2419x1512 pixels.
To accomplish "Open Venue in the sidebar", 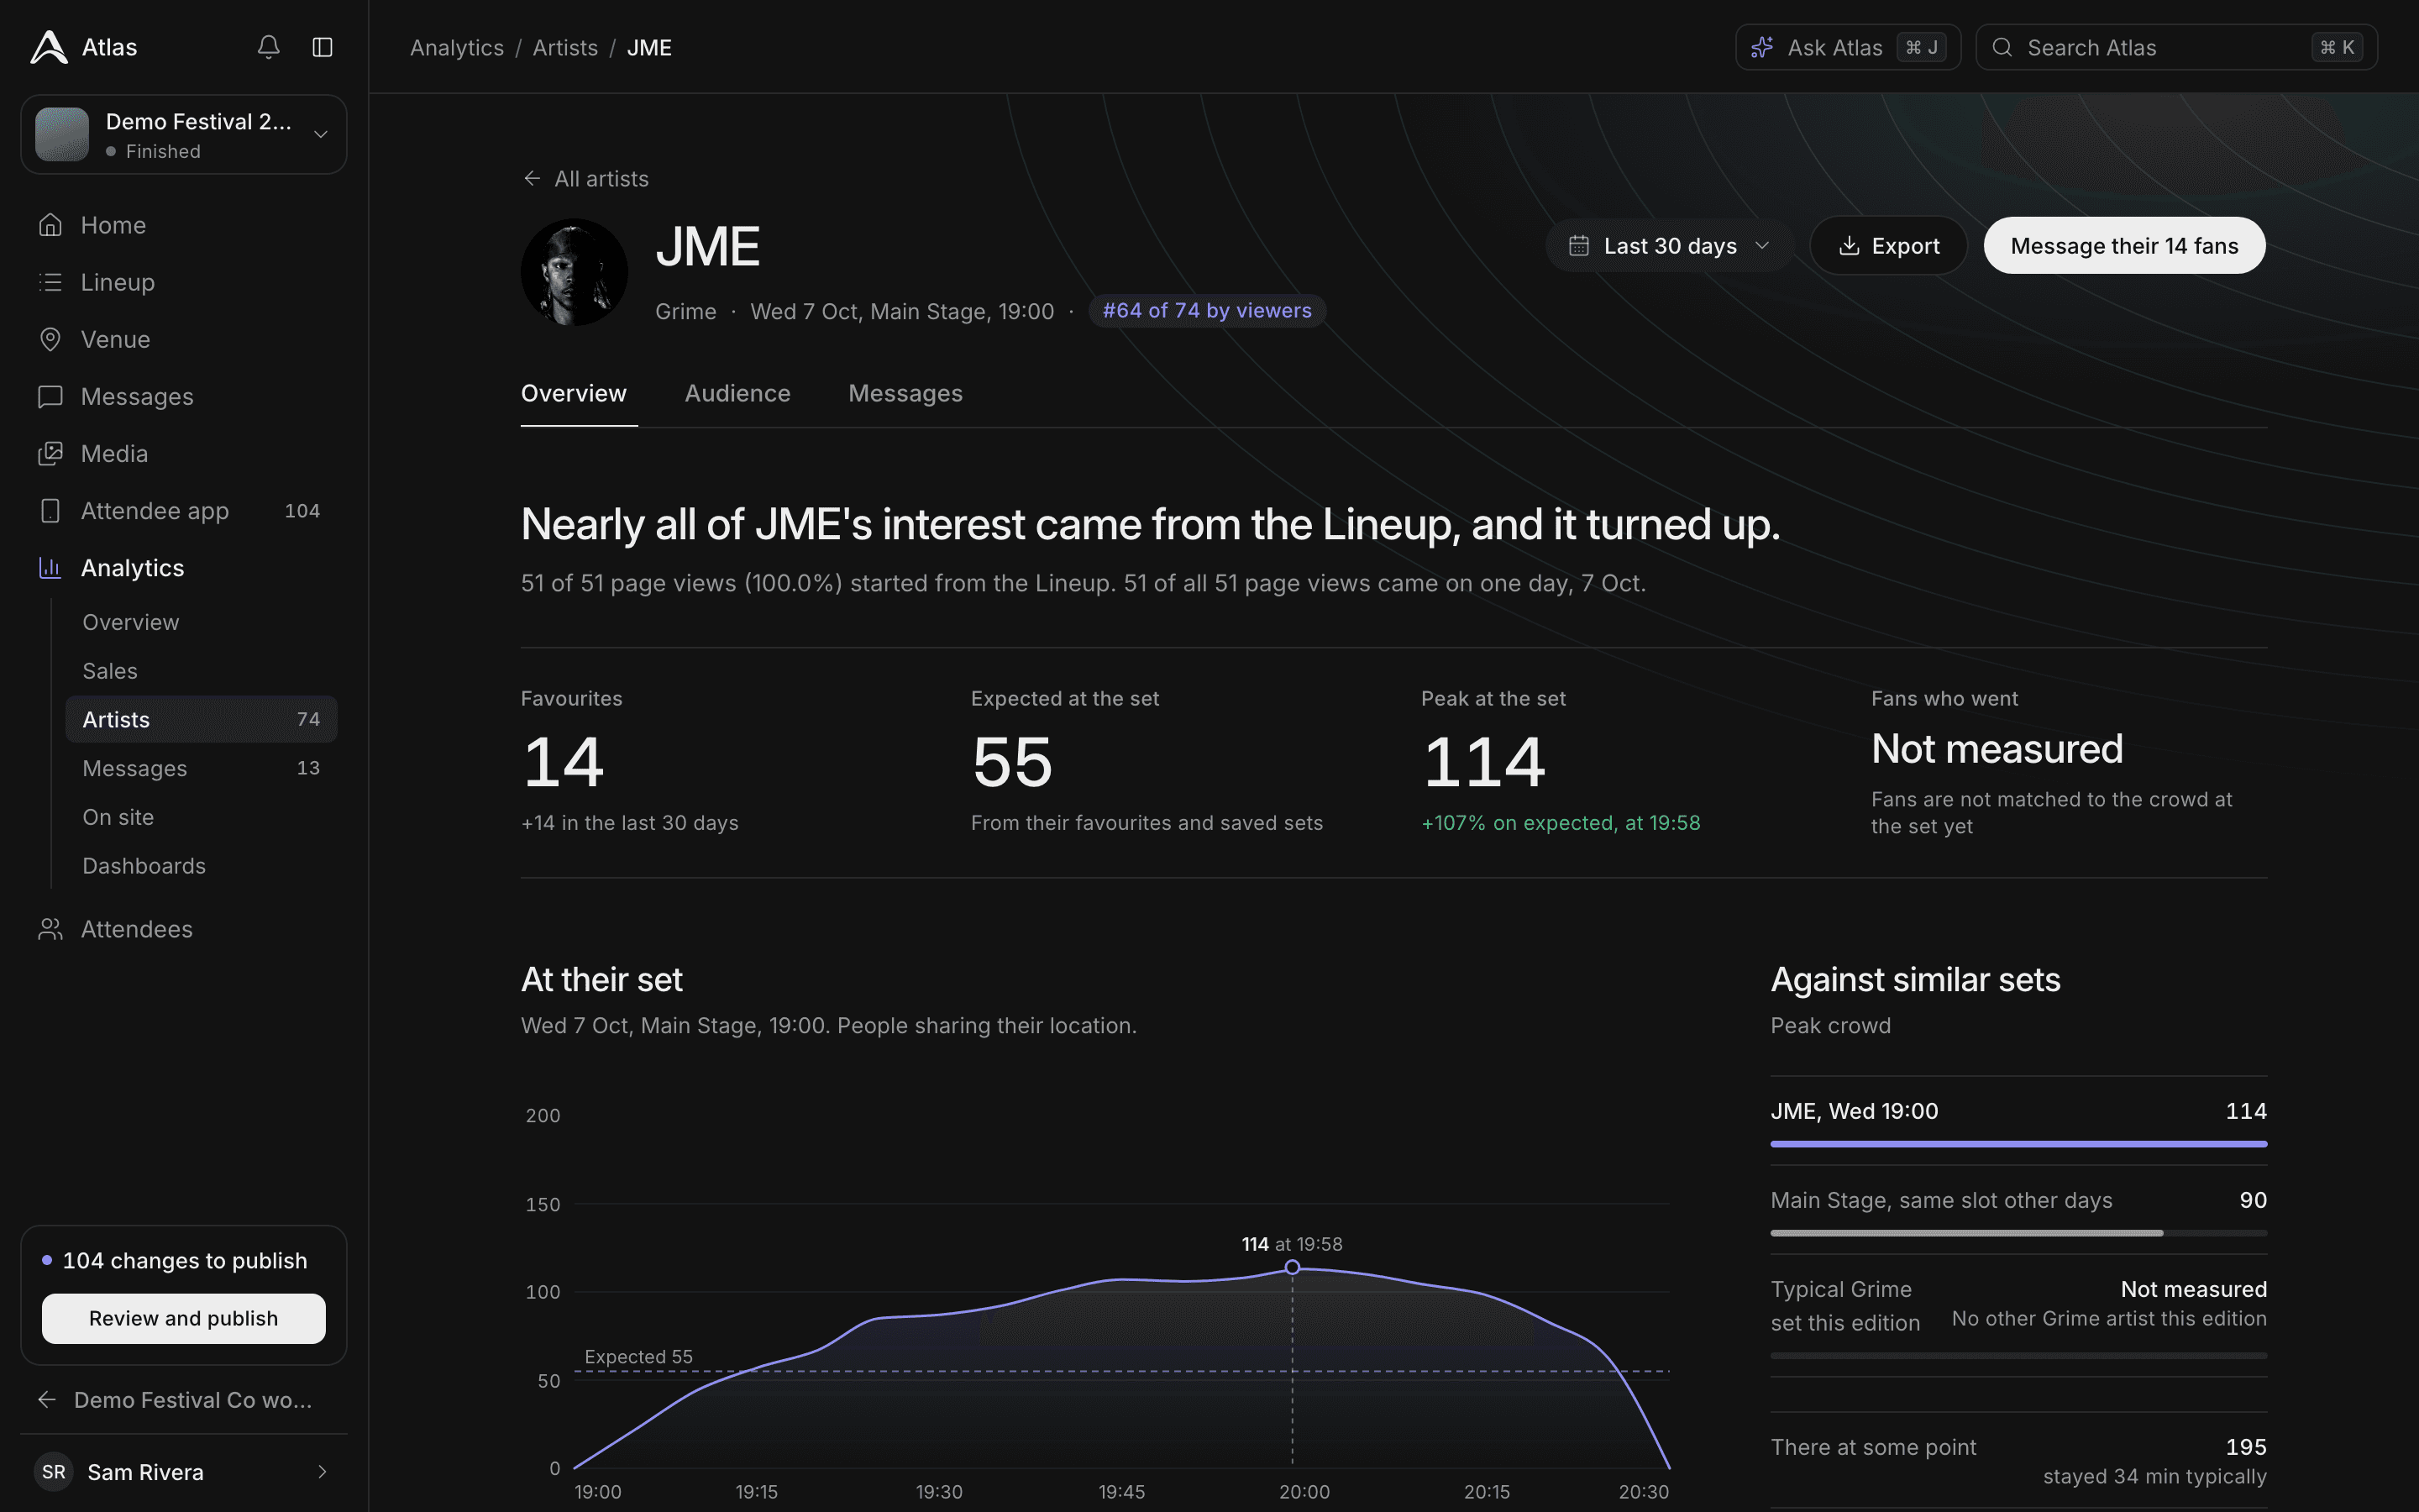I will [x=184, y=339].
